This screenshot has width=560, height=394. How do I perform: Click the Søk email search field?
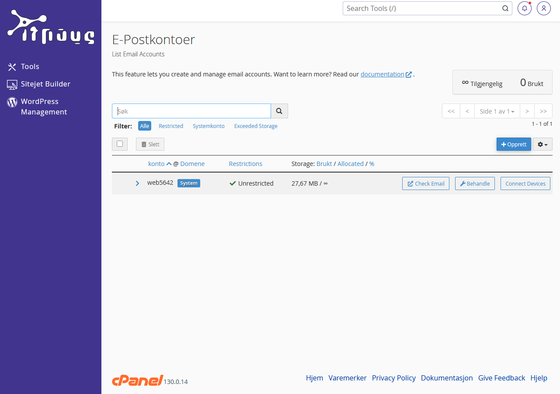coord(191,111)
